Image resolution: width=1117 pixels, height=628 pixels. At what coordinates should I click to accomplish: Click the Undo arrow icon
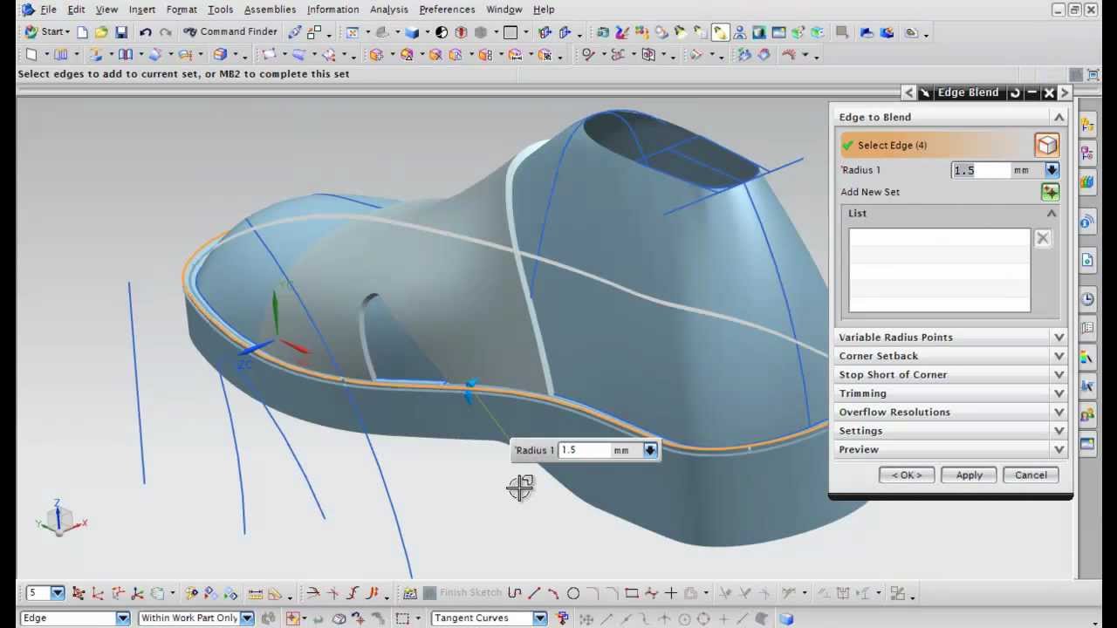[x=145, y=32]
